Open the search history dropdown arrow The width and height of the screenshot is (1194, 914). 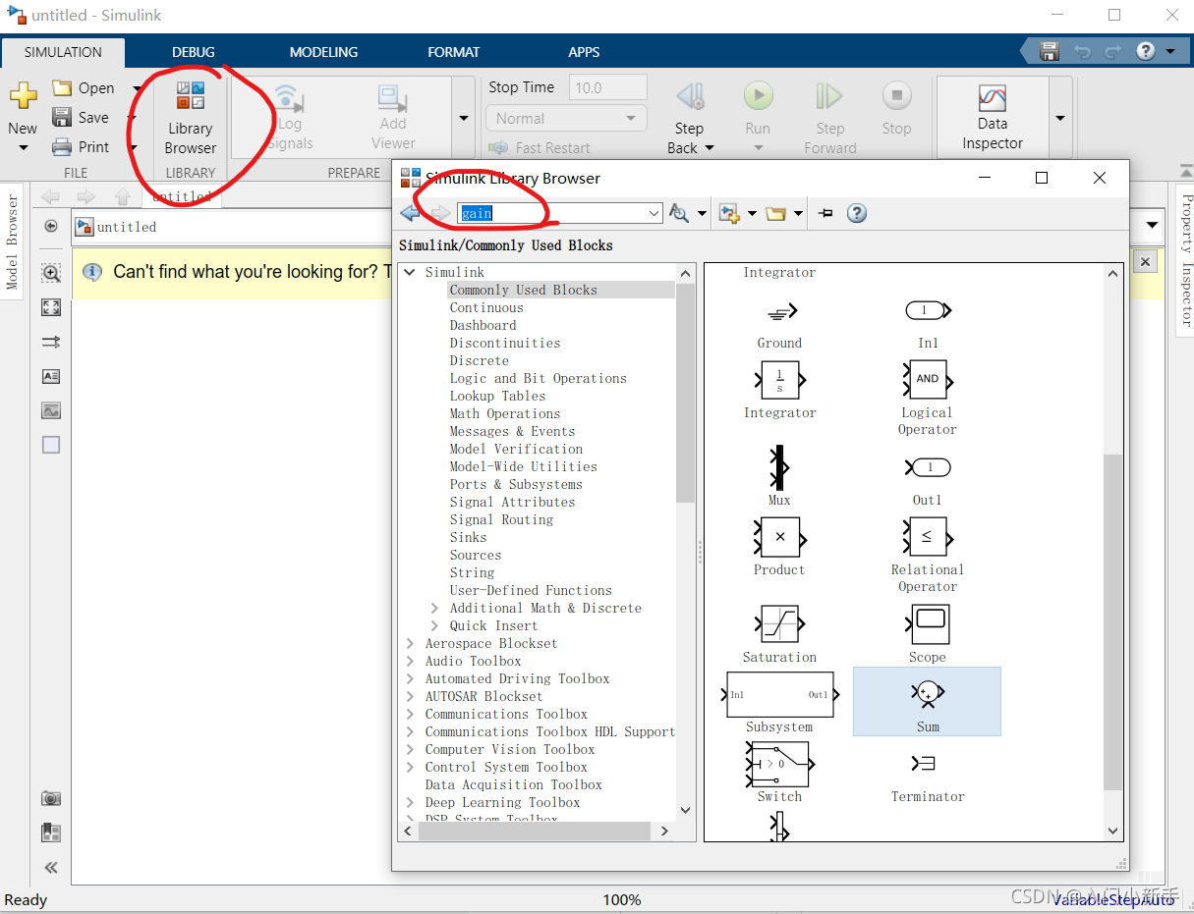tap(653, 213)
